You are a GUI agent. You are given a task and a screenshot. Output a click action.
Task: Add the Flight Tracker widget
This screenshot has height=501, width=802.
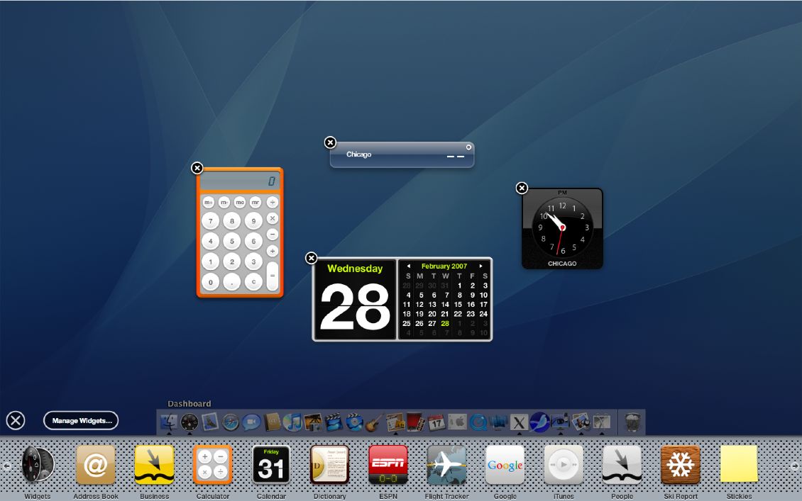(446, 464)
